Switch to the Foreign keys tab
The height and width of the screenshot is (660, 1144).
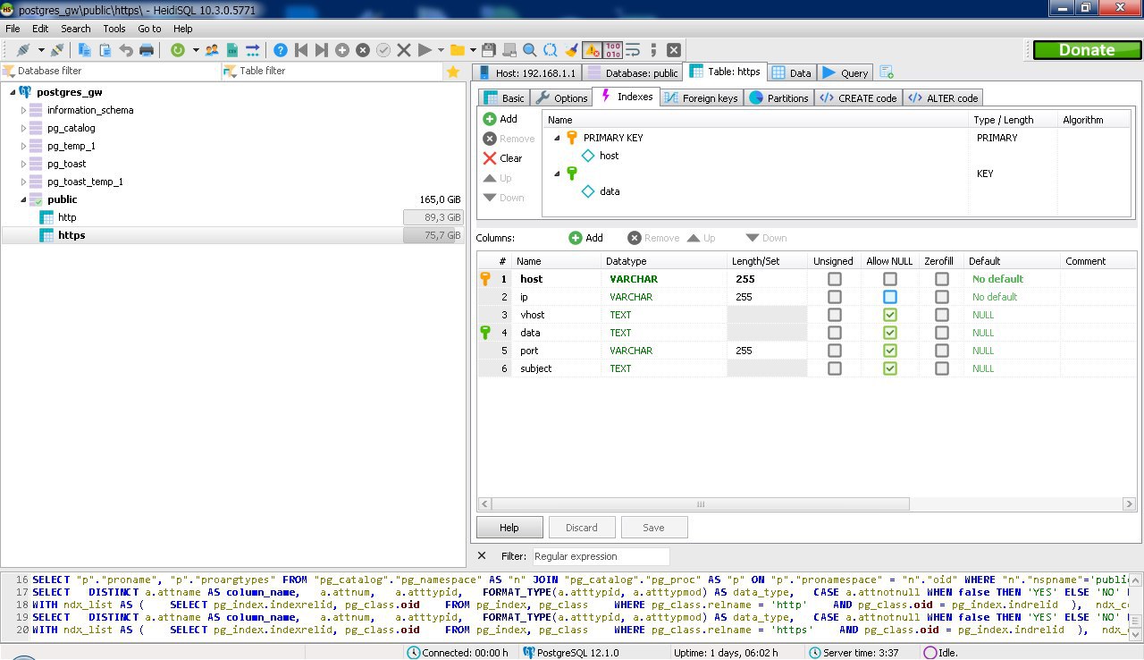[x=702, y=97]
